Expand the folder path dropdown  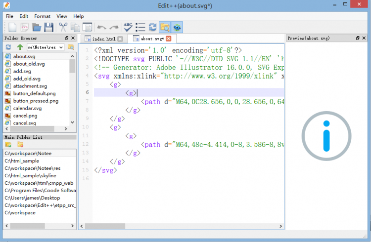point(61,47)
